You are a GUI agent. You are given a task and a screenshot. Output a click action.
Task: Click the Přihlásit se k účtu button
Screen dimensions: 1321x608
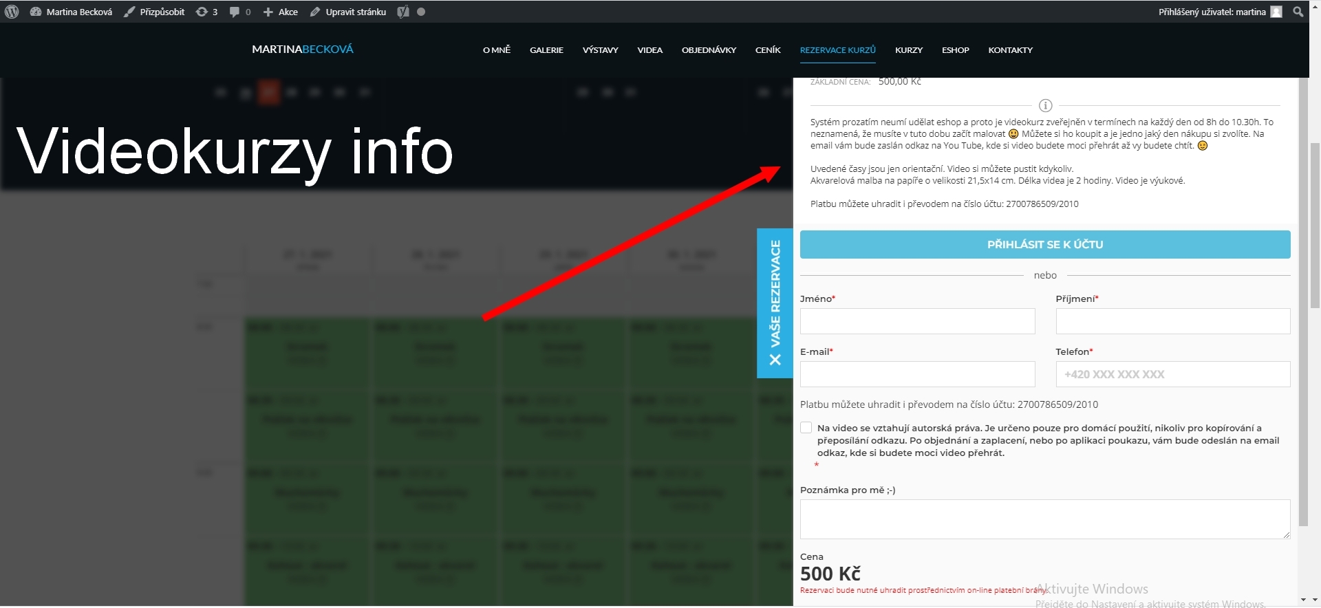point(1045,244)
